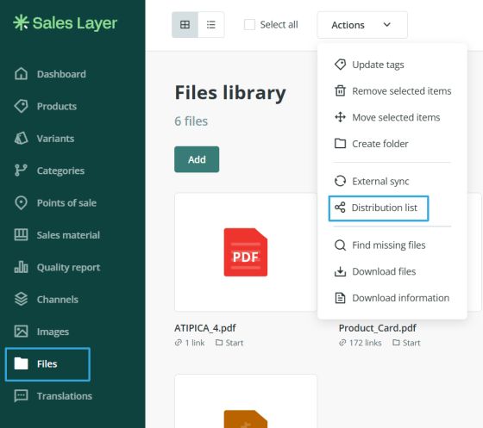Click the Products tag icon in sidebar
The height and width of the screenshot is (428, 483).
coord(21,107)
